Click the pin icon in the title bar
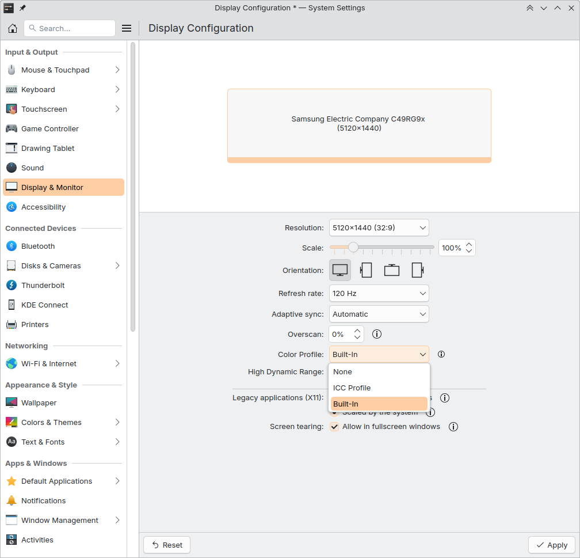The width and height of the screenshot is (580, 558). 21,8
